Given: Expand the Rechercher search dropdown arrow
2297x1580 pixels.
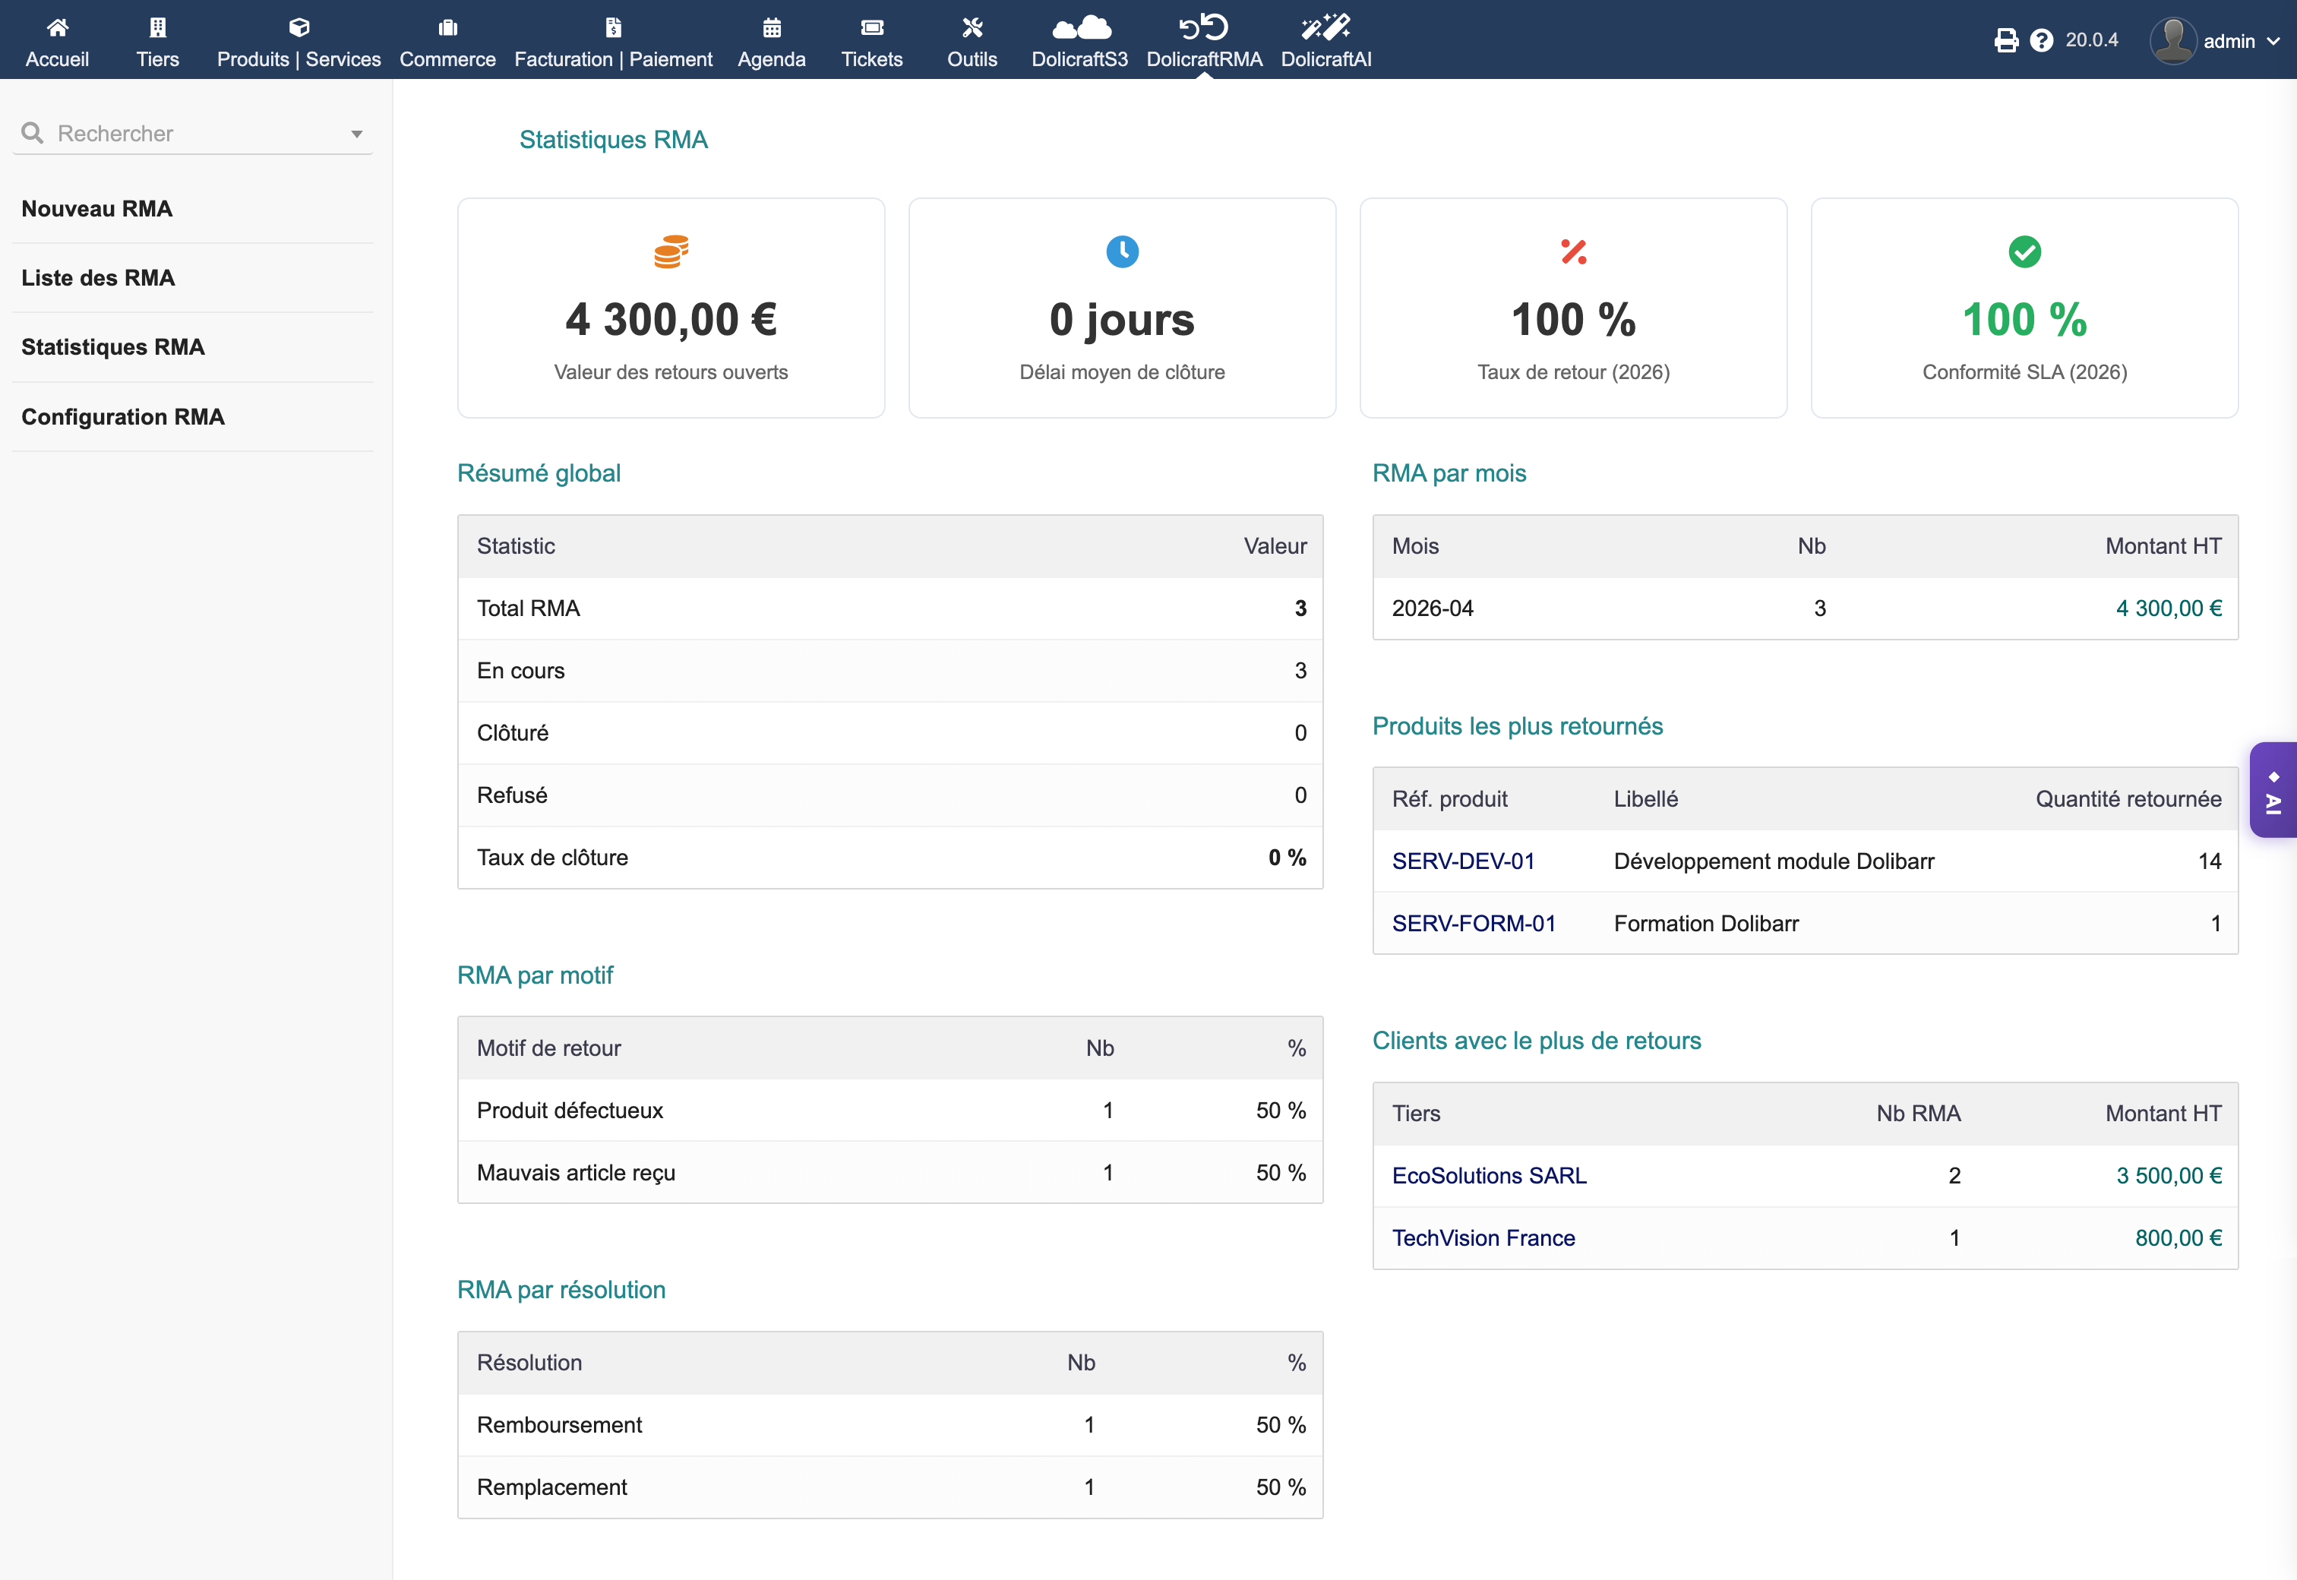Looking at the screenshot, I should tap(356, 134).
